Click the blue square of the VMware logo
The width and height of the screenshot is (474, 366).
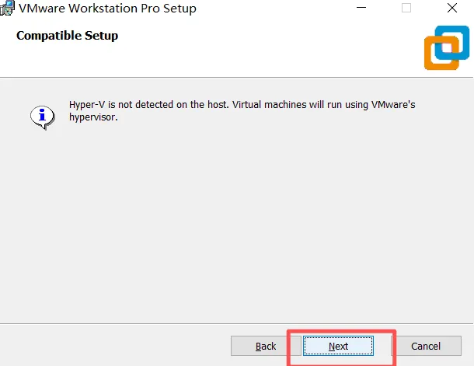pos(452,43)
